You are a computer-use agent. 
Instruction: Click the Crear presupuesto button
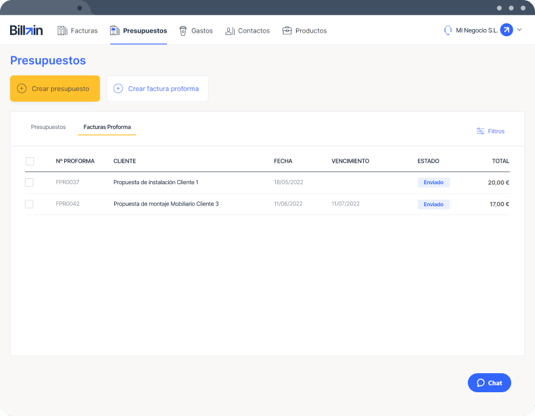tap(55, 89)
